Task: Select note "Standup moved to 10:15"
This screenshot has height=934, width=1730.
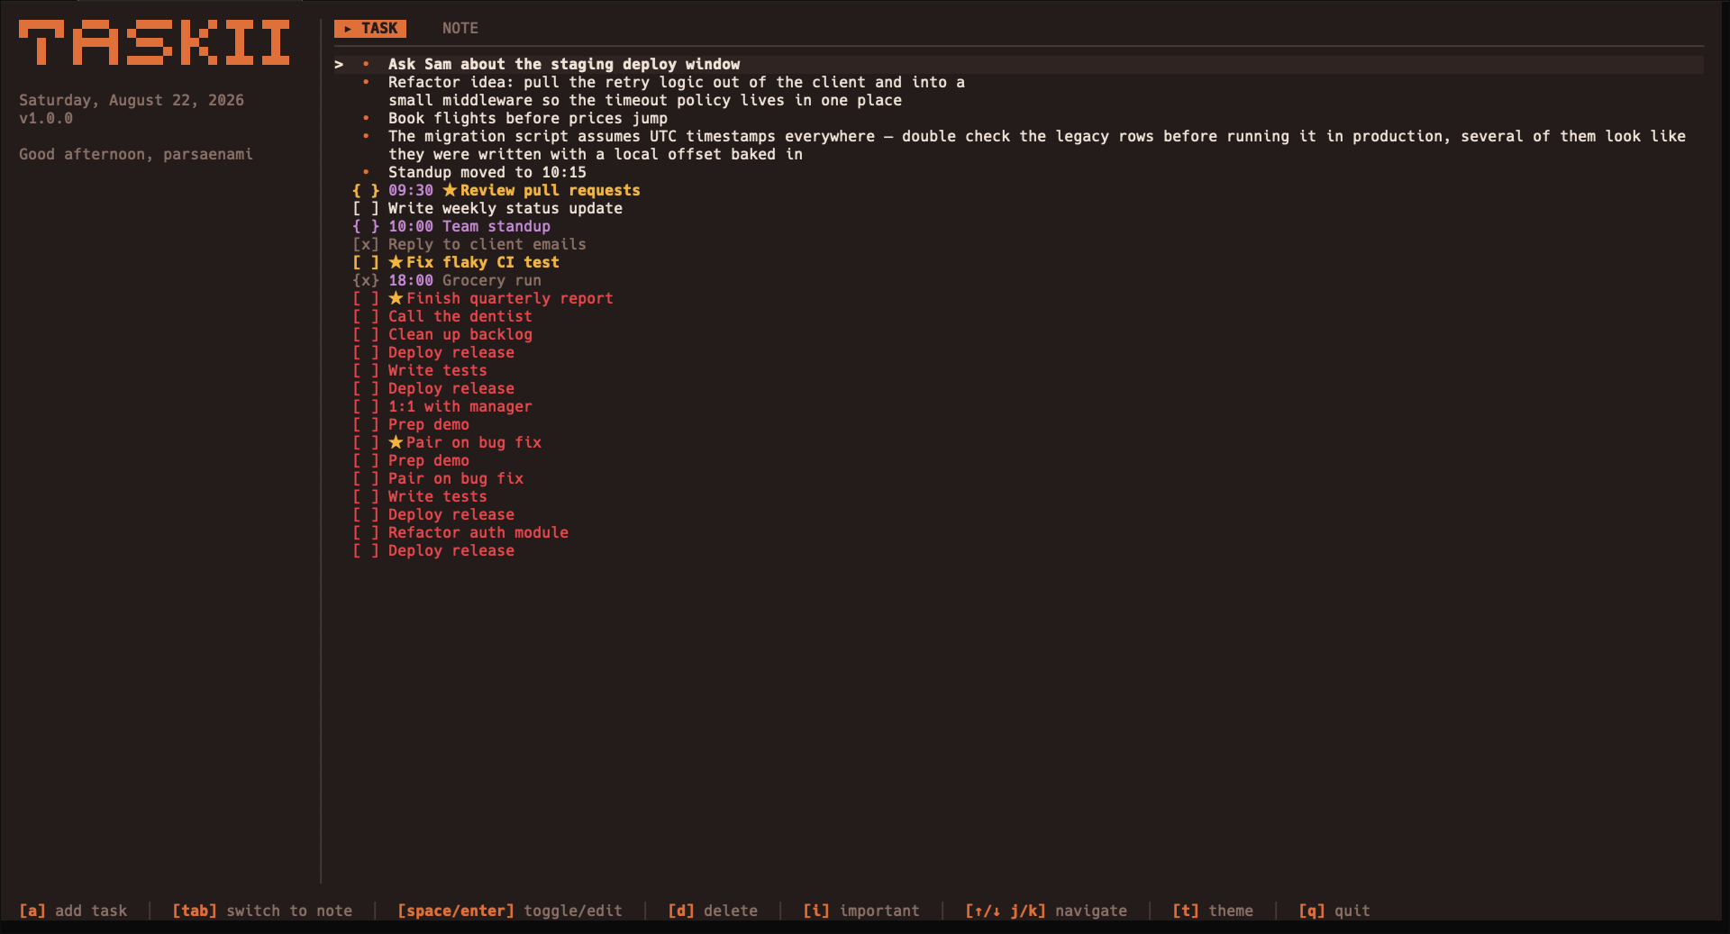Action: (487, 172)
